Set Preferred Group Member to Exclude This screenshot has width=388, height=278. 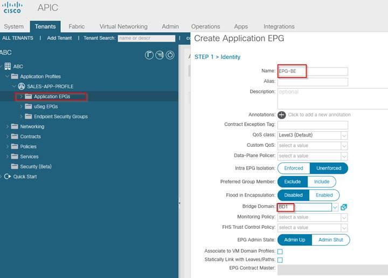[x=293, y=181]
